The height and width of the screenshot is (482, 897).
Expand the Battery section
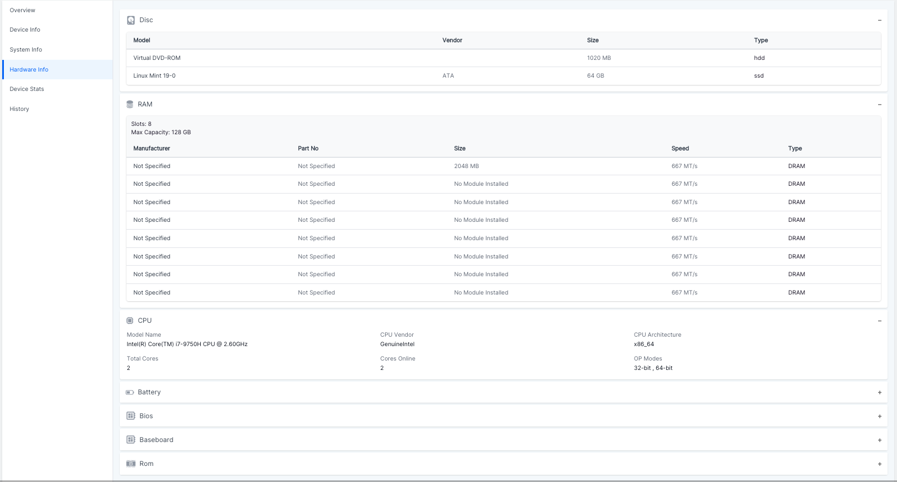coord(879,393)
